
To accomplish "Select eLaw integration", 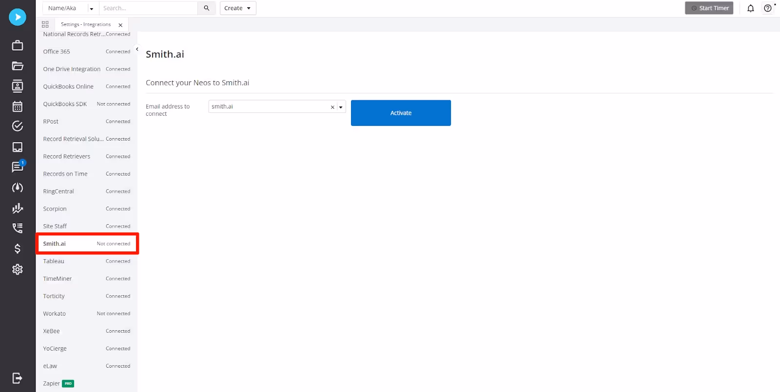I will point(86,366).
